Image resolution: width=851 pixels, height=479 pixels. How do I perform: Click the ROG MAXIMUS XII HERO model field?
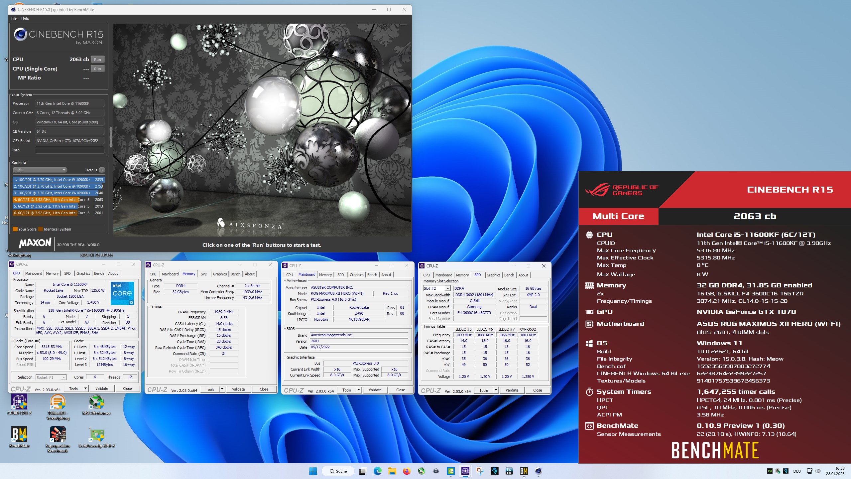point(341,293)
